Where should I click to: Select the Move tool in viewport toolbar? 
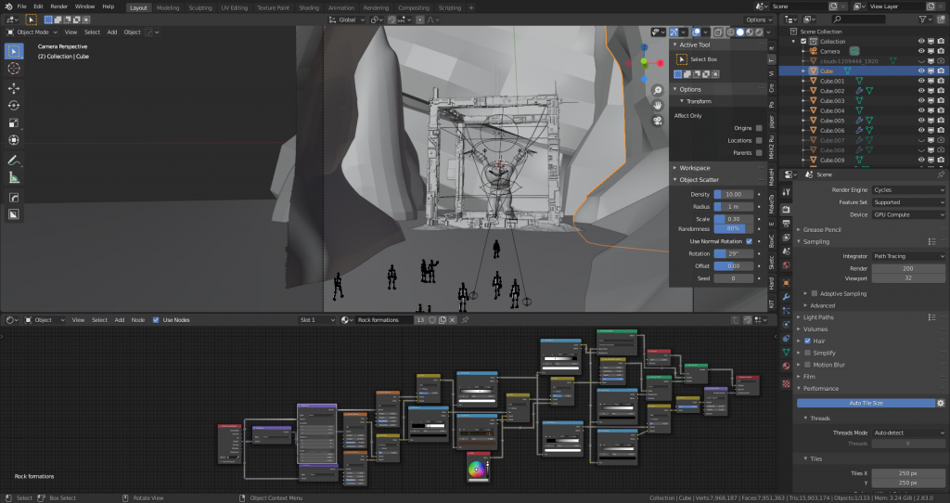coord(14,87)
